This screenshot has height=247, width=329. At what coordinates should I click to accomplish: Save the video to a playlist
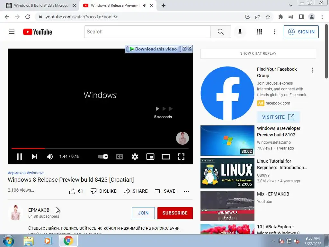coord(165,191)
